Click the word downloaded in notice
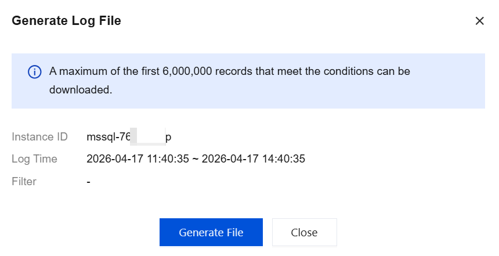Image resolution: width=499 pixels, height=256 pixels. 79,91
